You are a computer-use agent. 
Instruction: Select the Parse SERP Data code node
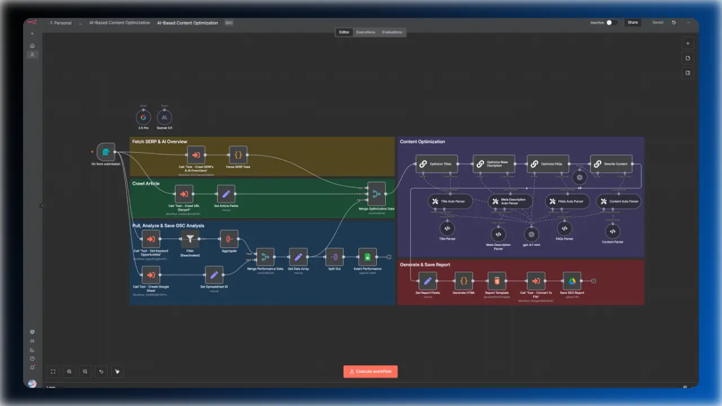click(238, 155)
